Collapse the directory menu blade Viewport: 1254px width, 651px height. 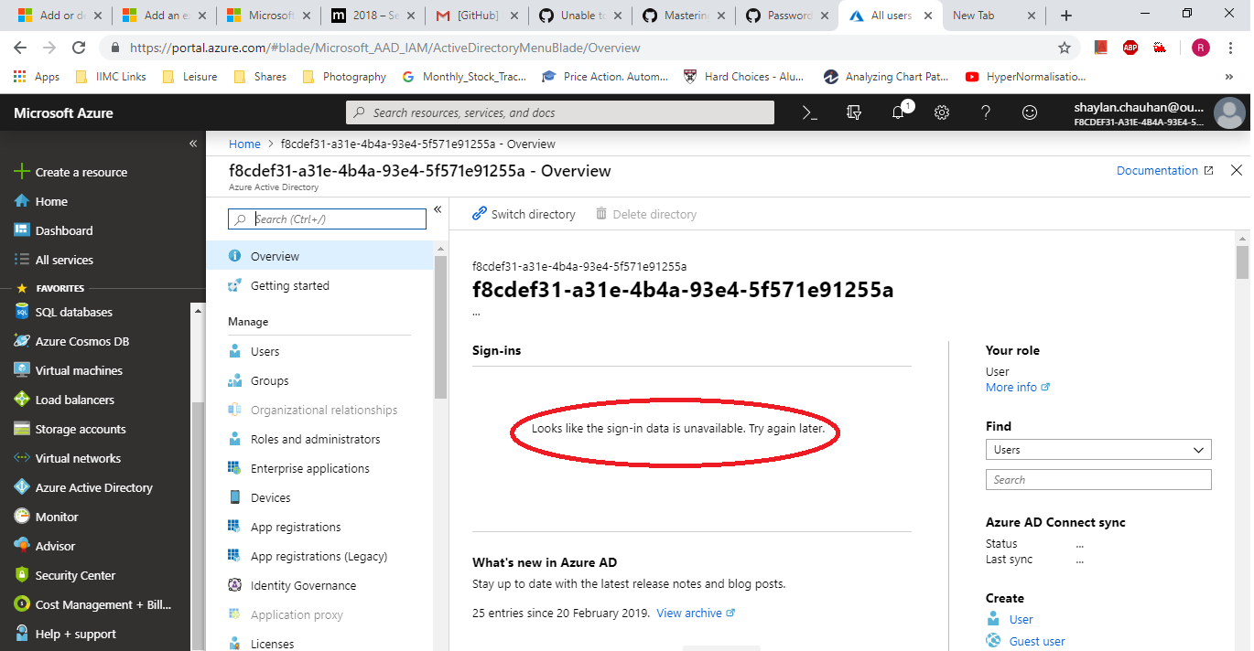point(438,209)
